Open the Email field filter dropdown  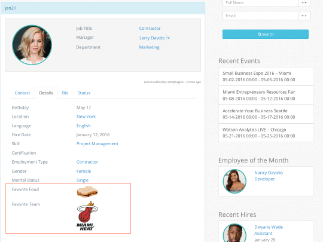[x=304, y=16]
